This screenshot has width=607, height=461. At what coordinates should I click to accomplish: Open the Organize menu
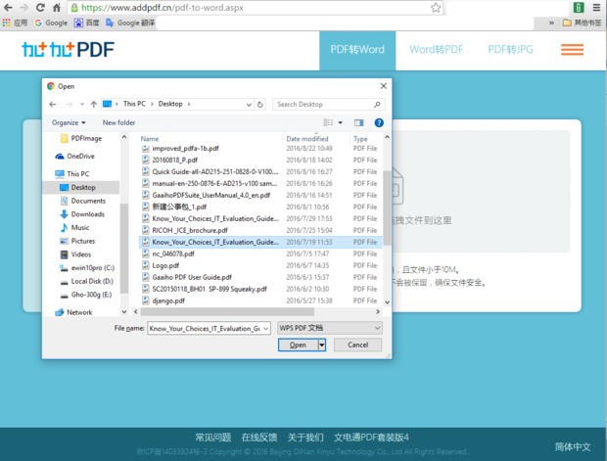click(x=69, y=122)
